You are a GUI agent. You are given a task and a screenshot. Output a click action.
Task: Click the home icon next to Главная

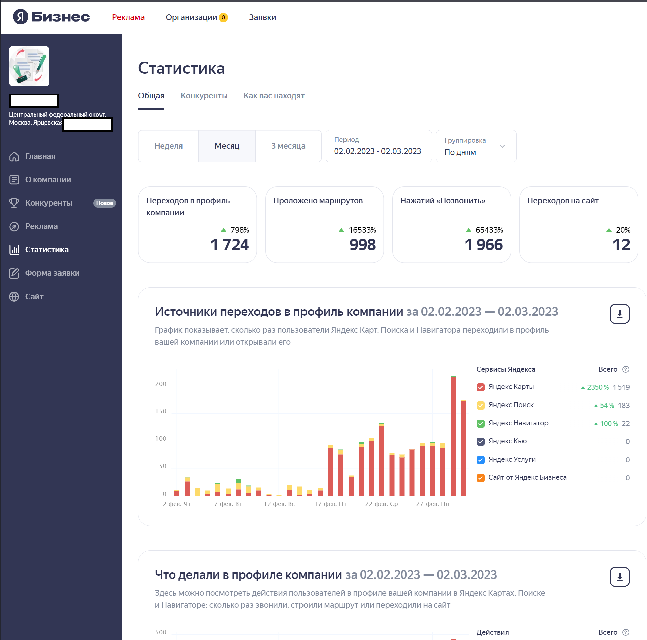click(14, 156)
